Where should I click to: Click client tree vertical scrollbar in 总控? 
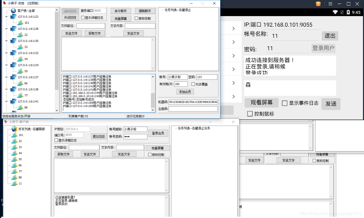point(57,60)
